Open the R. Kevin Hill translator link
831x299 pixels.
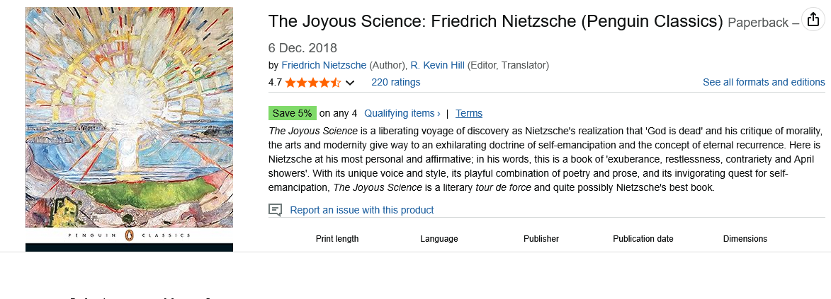tap(437, 65)
